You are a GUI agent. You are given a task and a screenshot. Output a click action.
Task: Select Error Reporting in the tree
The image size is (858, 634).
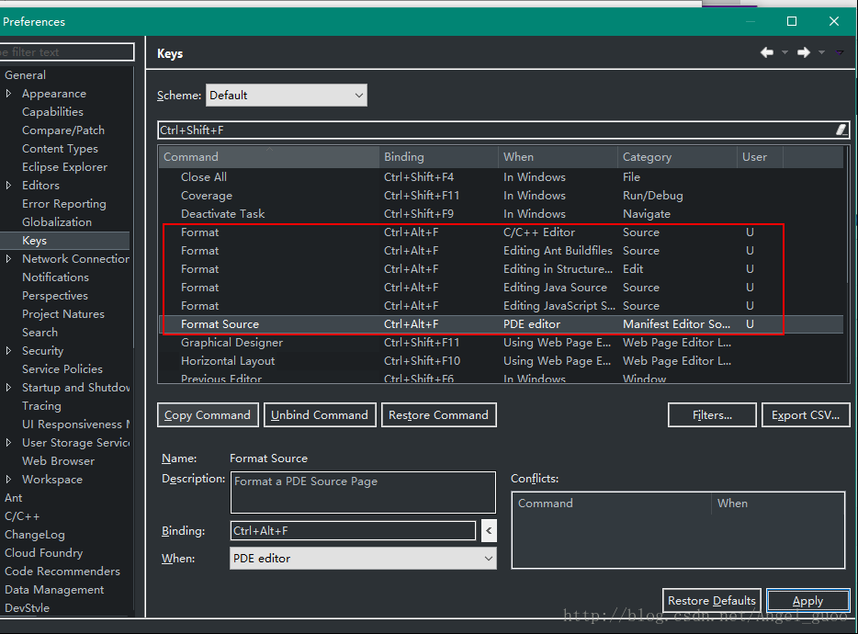pos(64,204)
